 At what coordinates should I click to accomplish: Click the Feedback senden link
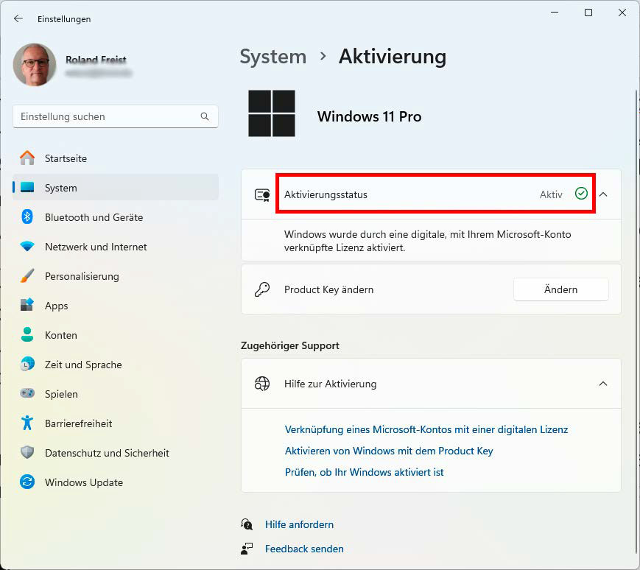coord(304,549)
